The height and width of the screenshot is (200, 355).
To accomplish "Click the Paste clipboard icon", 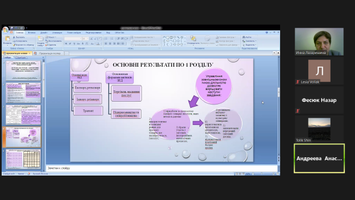I will tap(7, 38).
